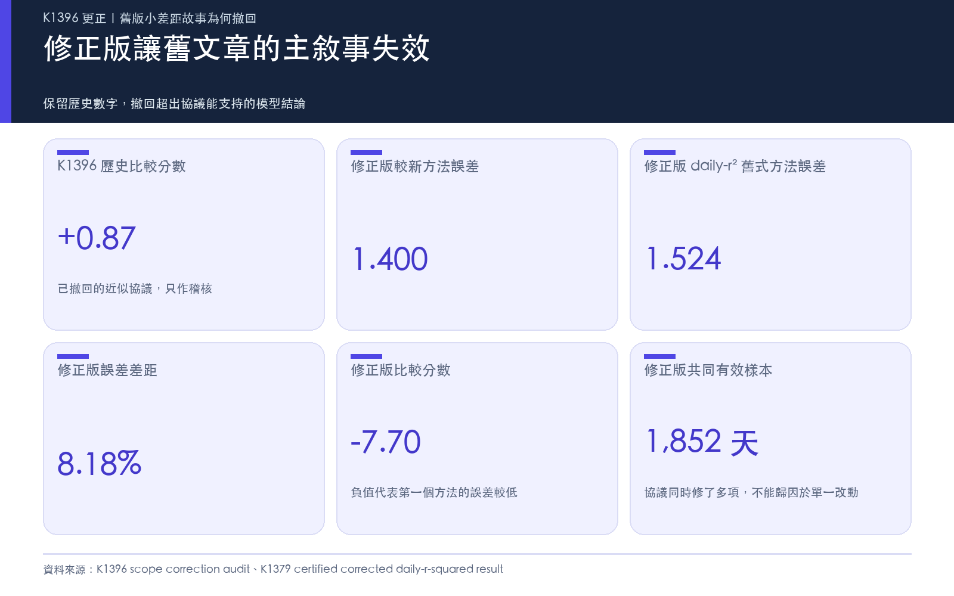Click the note 負值代表第一個方法的誤差較低

pyautogui.click(x=434, y=492)
